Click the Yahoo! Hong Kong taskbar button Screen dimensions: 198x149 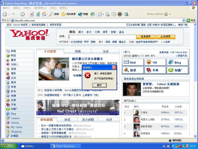66,146
